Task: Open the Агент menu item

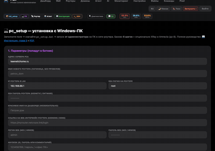Action: click(x=98, y=1)
